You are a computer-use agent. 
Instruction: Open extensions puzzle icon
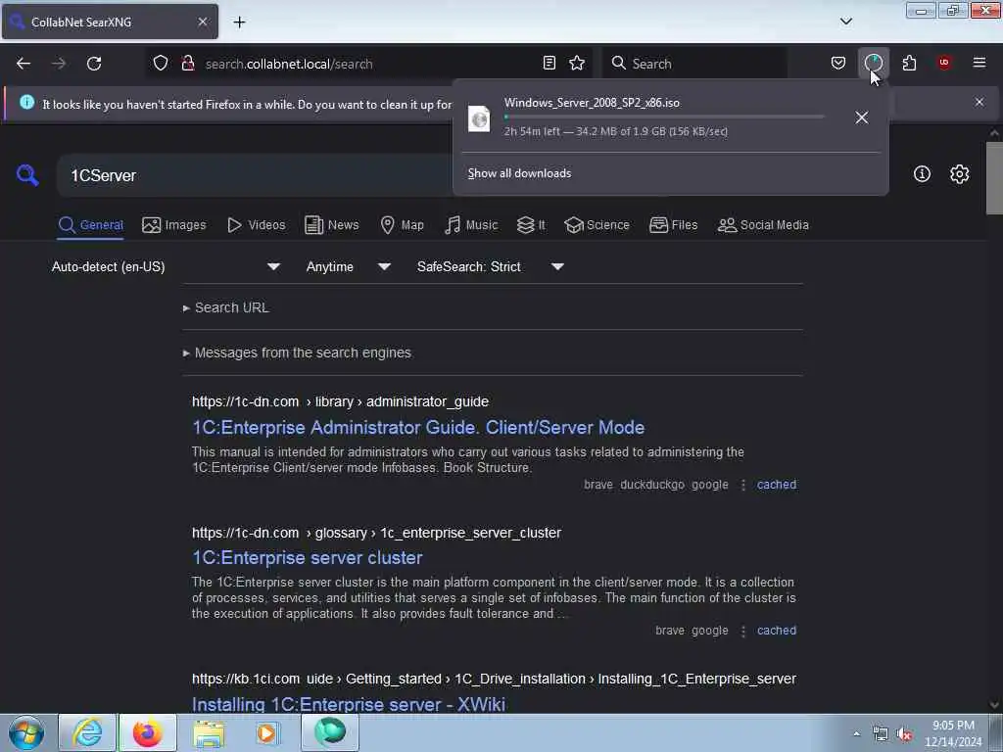pos(909,63)
